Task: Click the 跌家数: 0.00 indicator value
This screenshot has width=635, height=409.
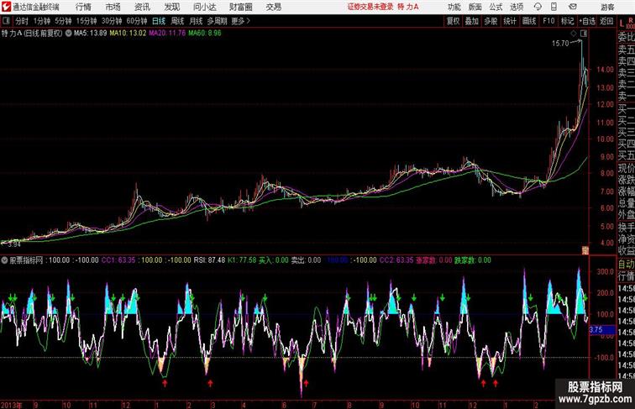Action: tap(473, 260)
